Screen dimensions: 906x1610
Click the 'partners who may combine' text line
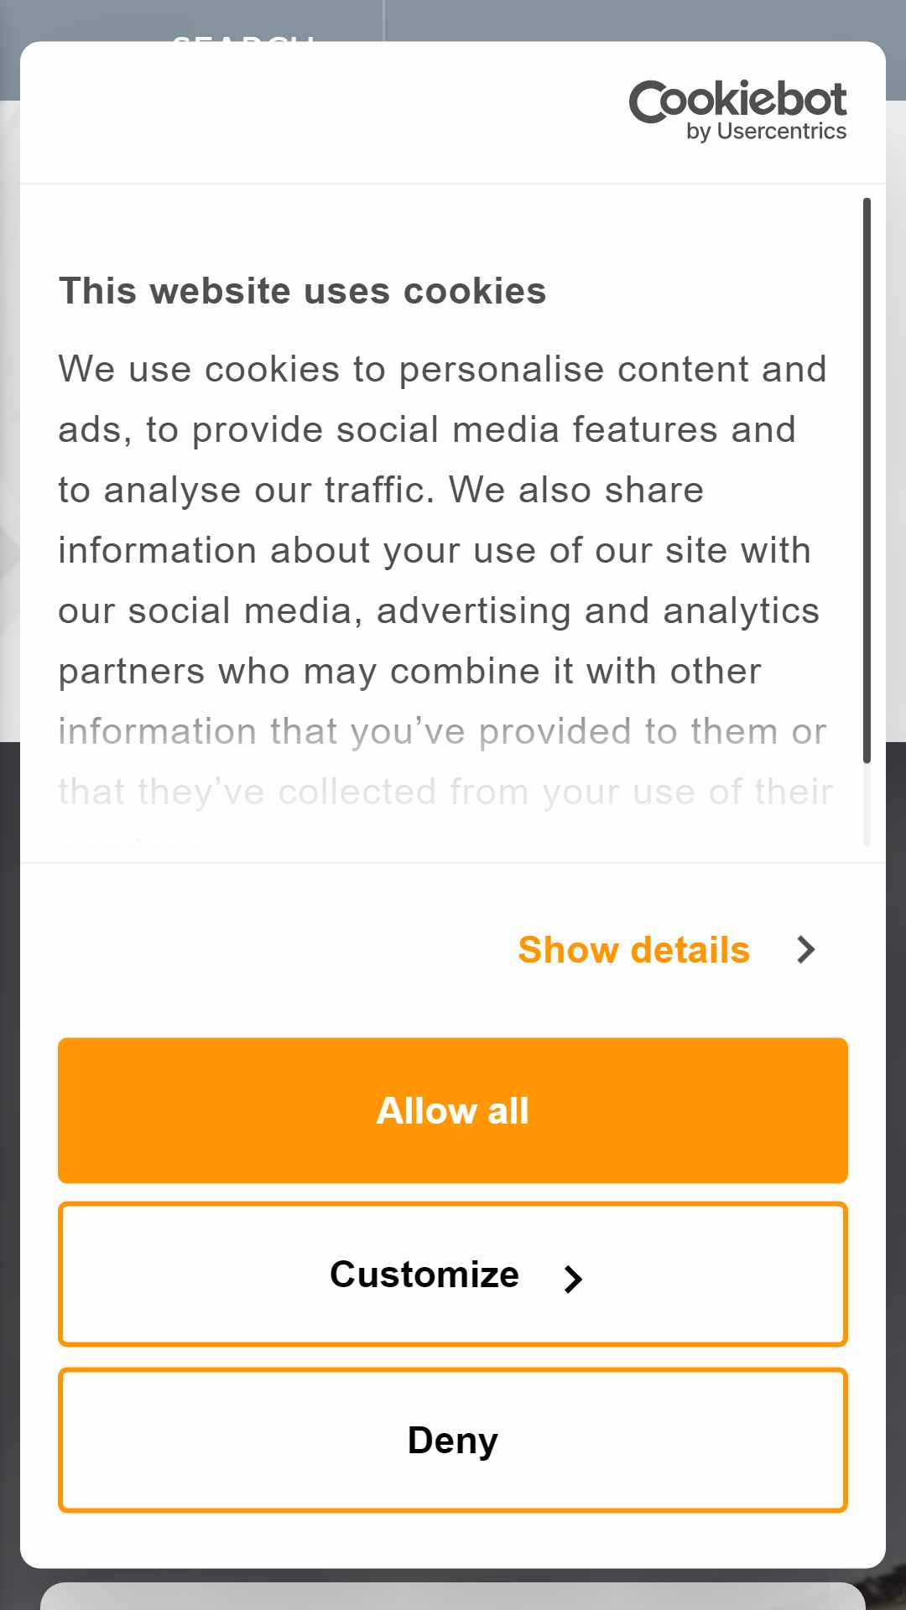pos(409,672)
